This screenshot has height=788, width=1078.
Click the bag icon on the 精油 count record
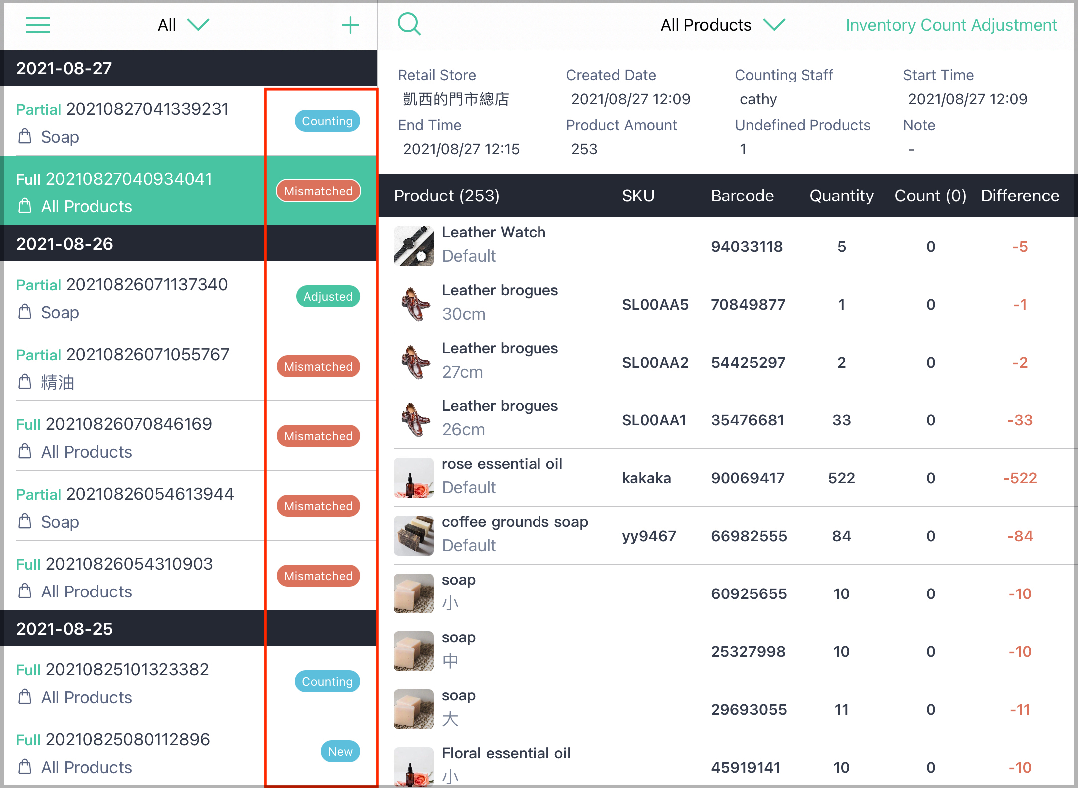click(x=24, y=382)
